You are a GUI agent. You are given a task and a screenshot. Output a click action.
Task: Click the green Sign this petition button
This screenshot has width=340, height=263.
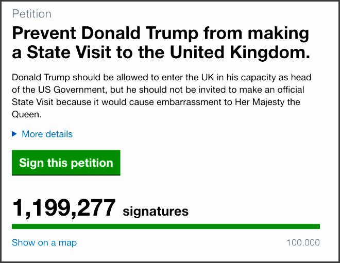coord(66,163)
